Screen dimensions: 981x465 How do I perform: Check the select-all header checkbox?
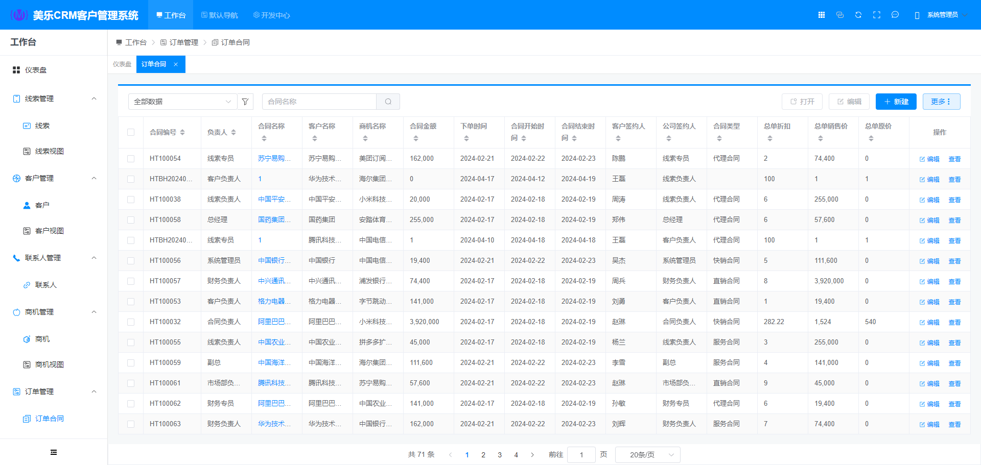point(131,132)
